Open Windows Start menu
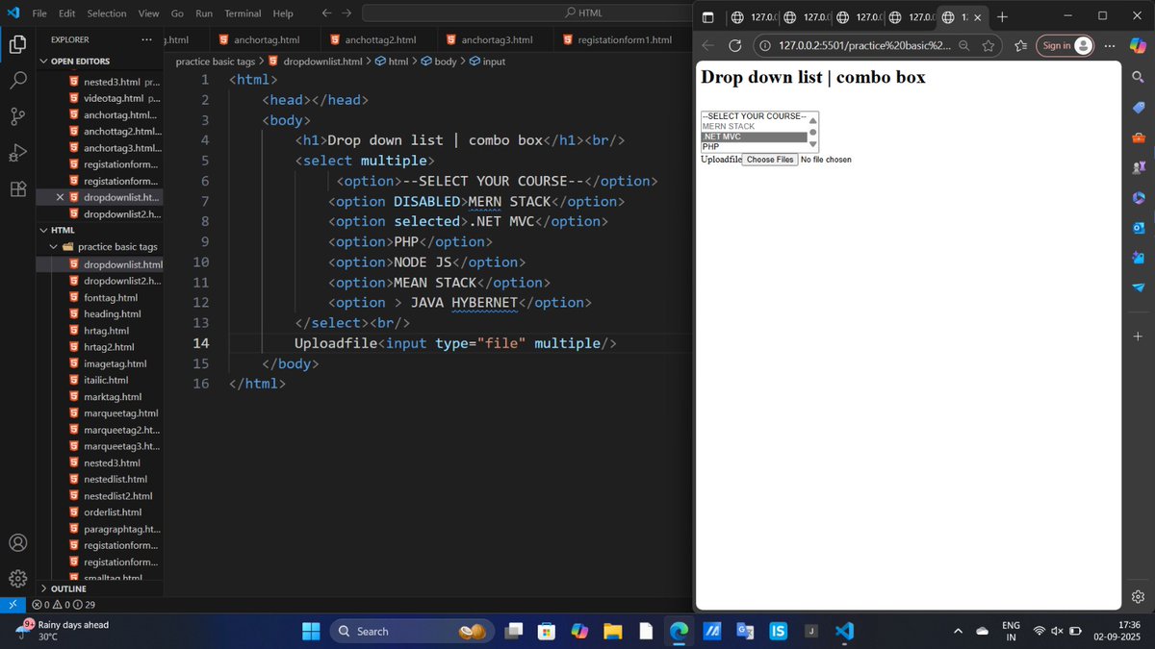 tap(312, 631)
